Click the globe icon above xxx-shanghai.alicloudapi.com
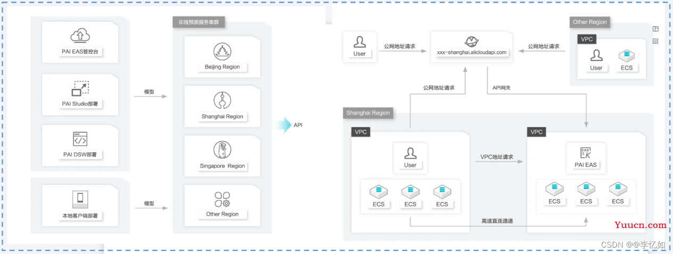 click(471, 42)
